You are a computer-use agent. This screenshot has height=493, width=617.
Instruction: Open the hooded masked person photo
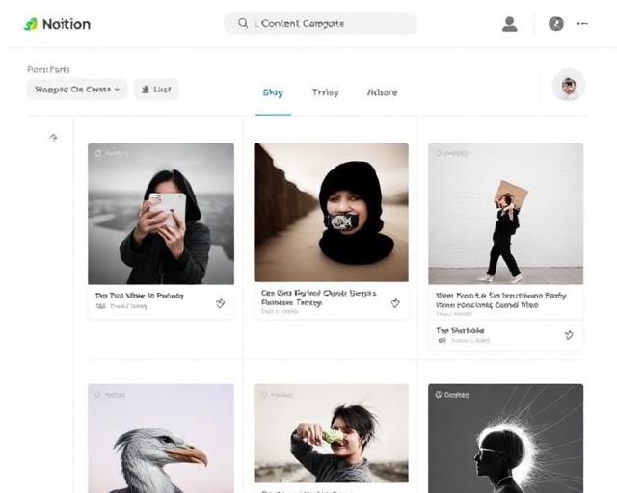(x=331, y=212)
